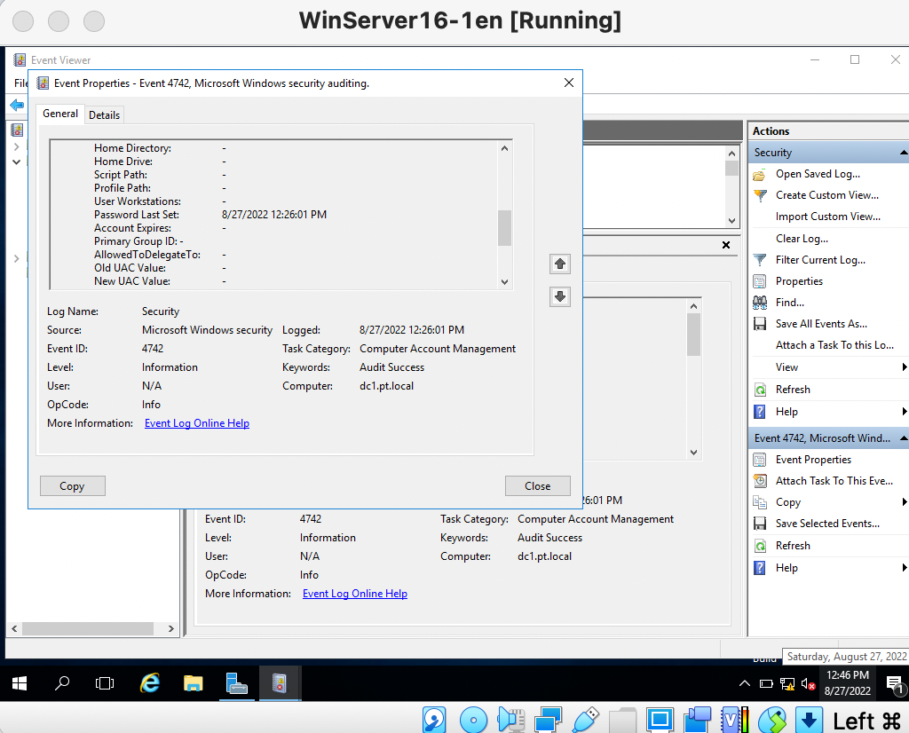Click Copy icon in Event 4742 actions
The width and height of the screenshot is (909, 733).
point(760,502)
